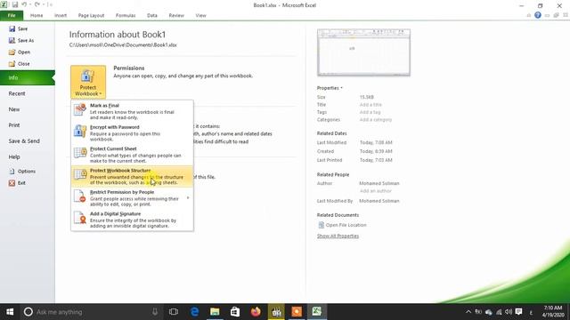This screenshot has height=320, width=570.
Task: Click Add a tag field
Action: 370,113
